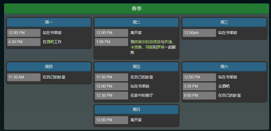Screen dimensions: 271x131
Task: Select the 周二 day header
Action: click(136, 22)
